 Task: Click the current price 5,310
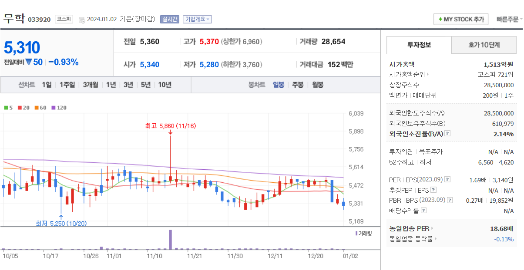[22, 47]
